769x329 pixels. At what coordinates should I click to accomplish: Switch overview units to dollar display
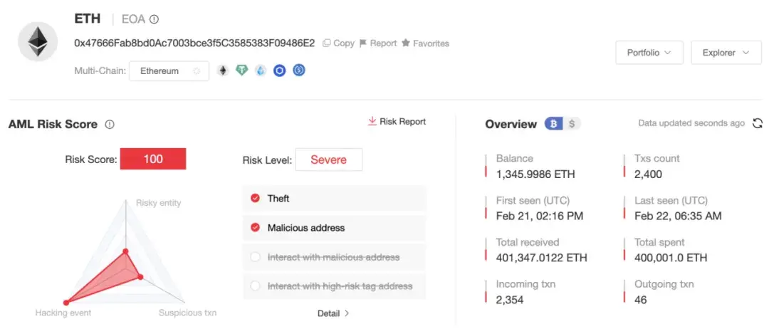(x=572, y=124)
